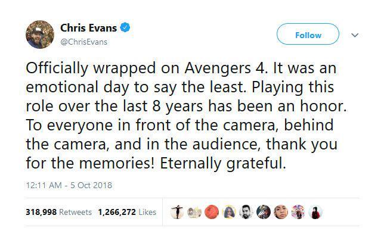Open liker avatar showing figure with outstretched arms
This screenshot has width=384, height=231.
[x=177, y=212]
